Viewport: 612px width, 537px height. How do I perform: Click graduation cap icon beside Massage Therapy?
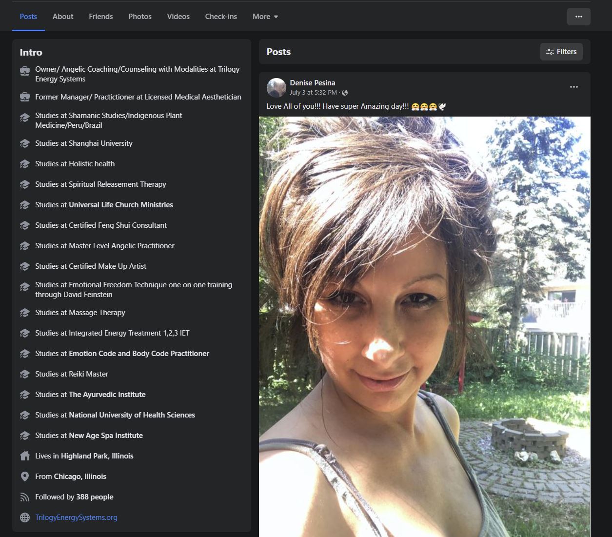pos(25,313)
